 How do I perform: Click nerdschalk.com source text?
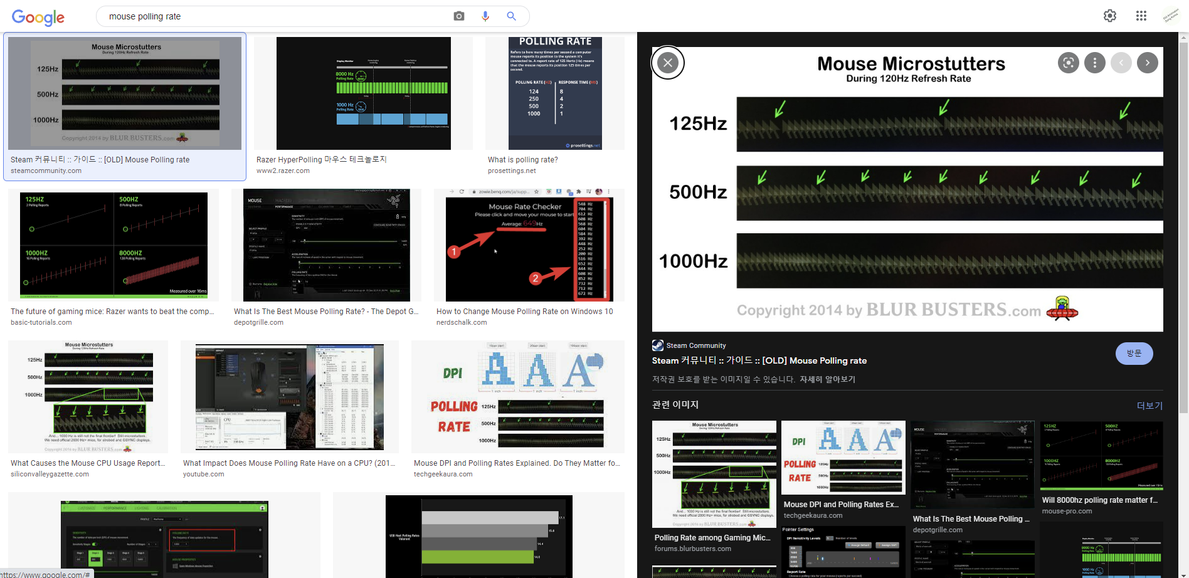(462, 322)
